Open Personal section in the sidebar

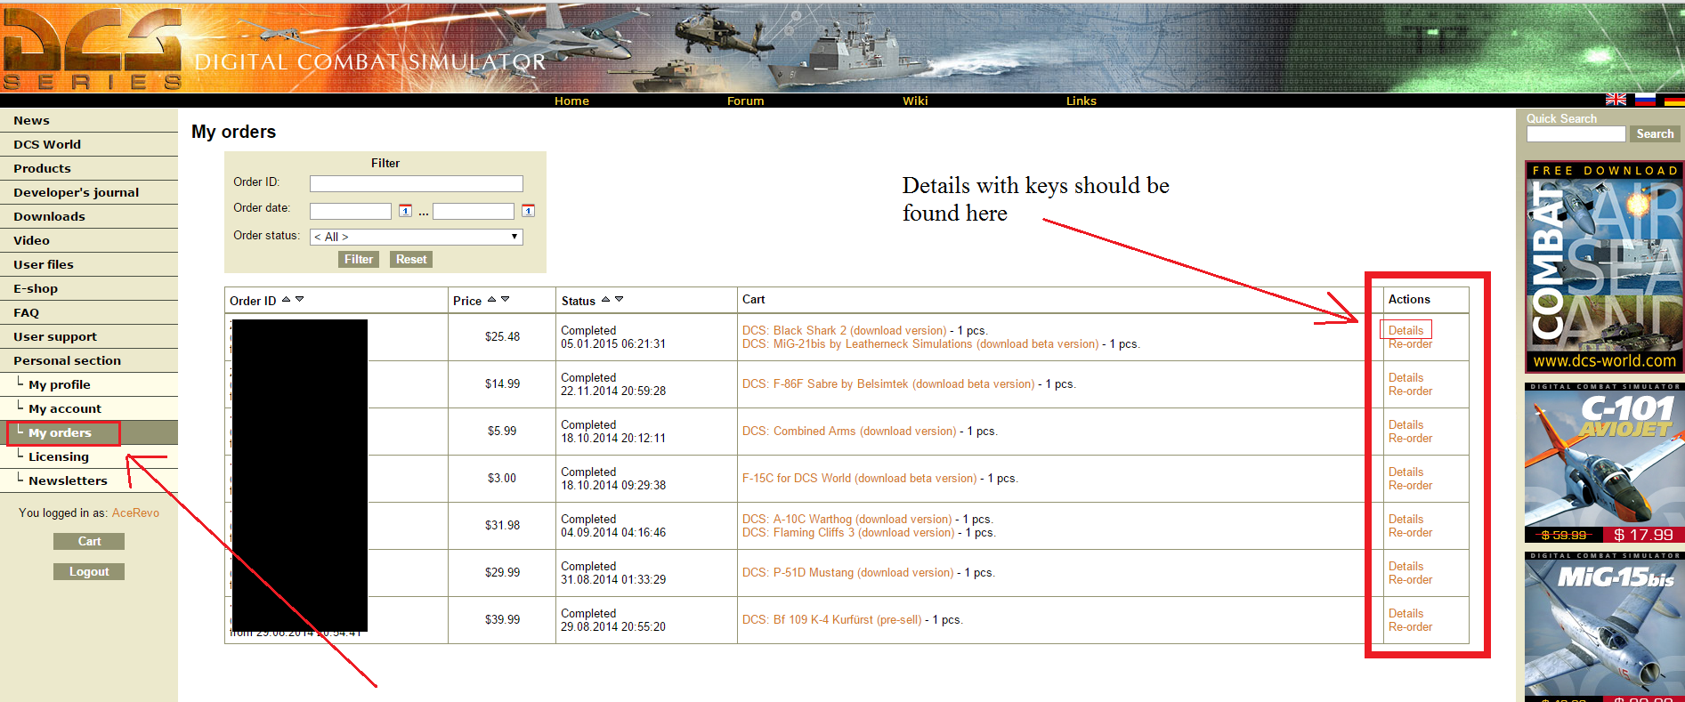(x=89, y=360)
